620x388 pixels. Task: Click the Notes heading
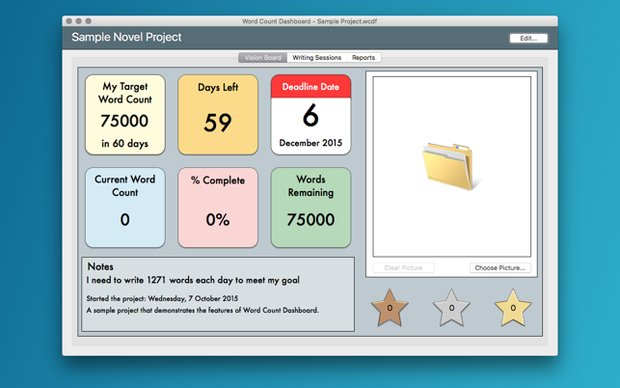[100, 266]
